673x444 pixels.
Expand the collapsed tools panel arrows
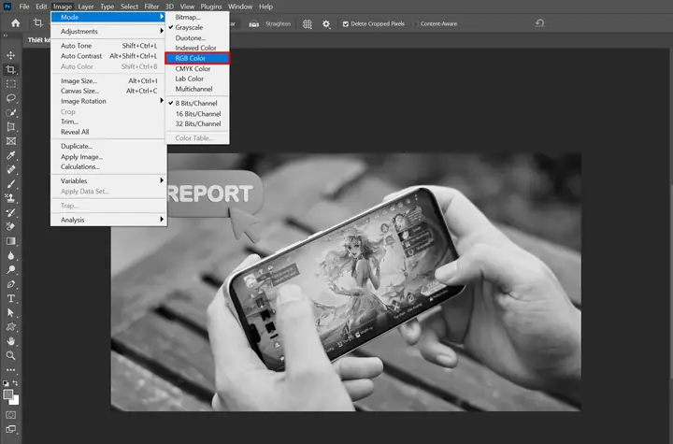[6, 36]
